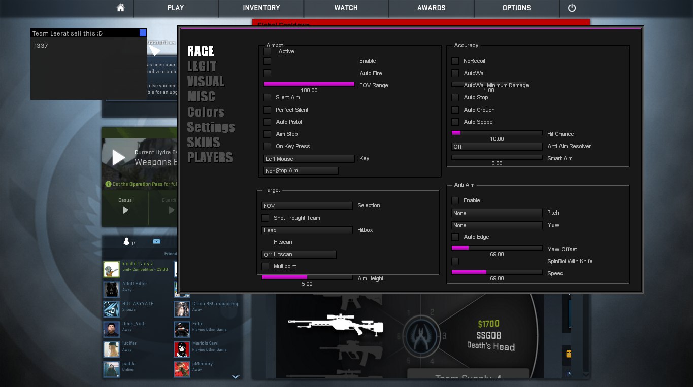
Task: Open the Yaw dropdown
Action: pyautogui.click(x=497, y=225)
